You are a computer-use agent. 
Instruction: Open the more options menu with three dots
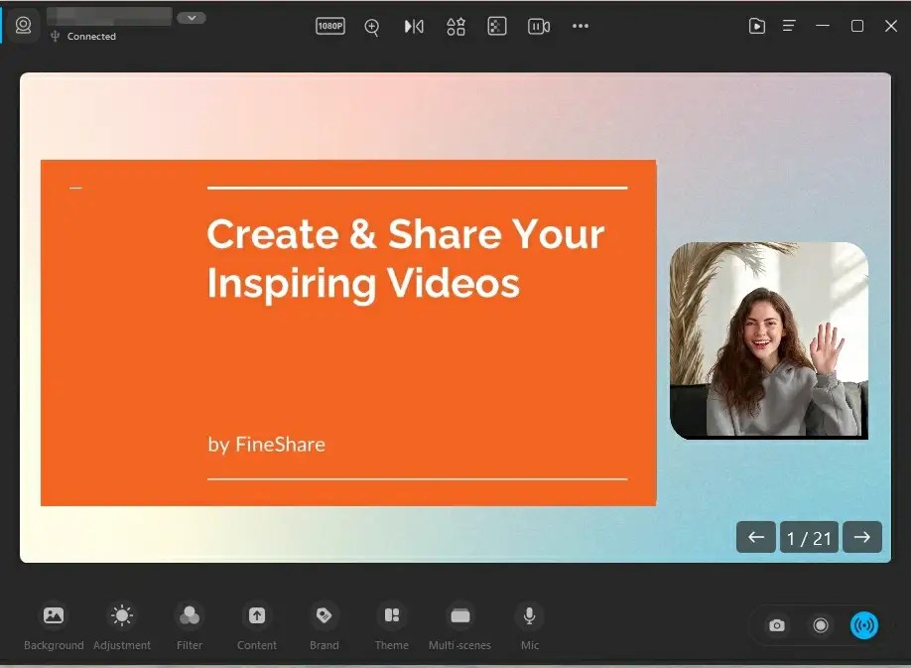pyautogui.click(x=581, y=26)
